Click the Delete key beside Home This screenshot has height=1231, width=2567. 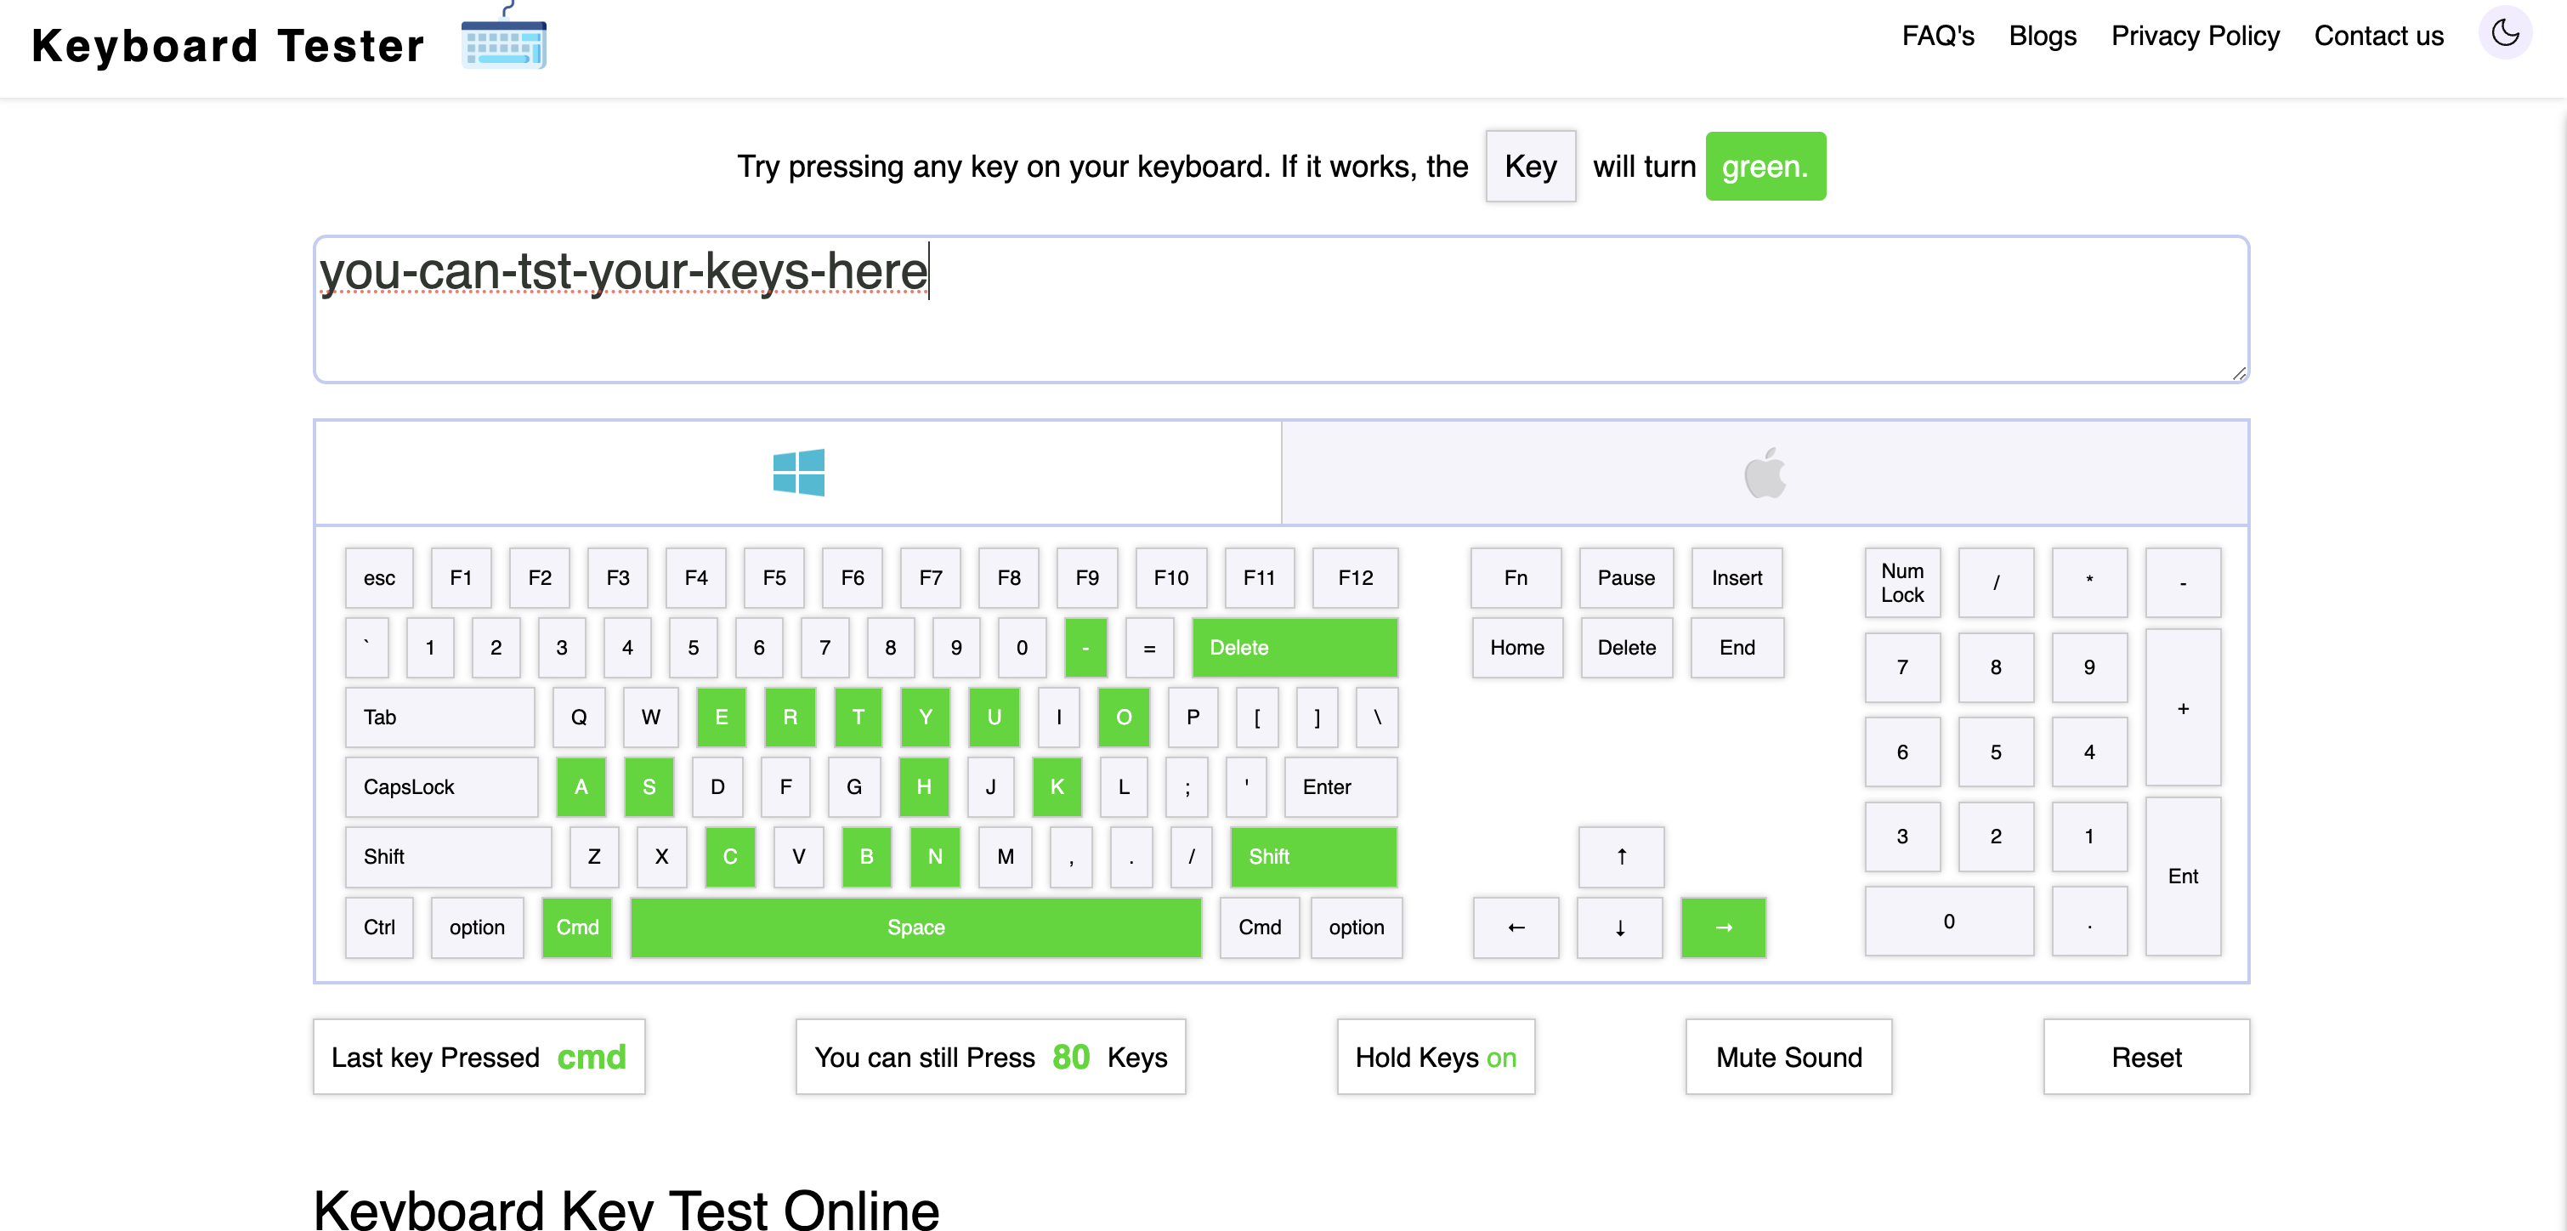pos(1626,648)
